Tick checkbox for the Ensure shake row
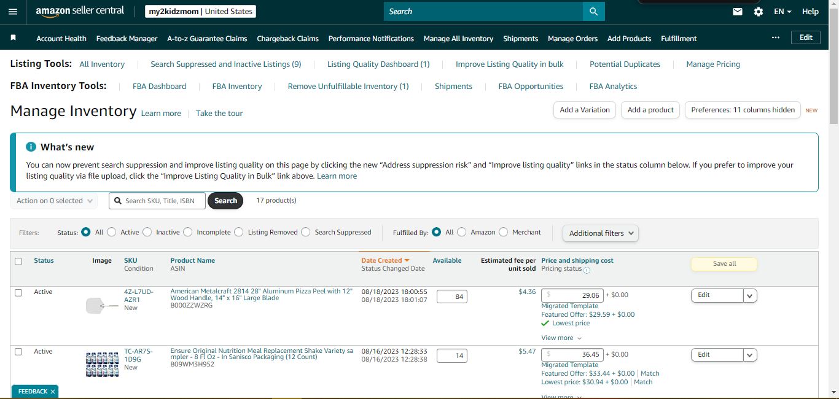 tap(18, 352)
